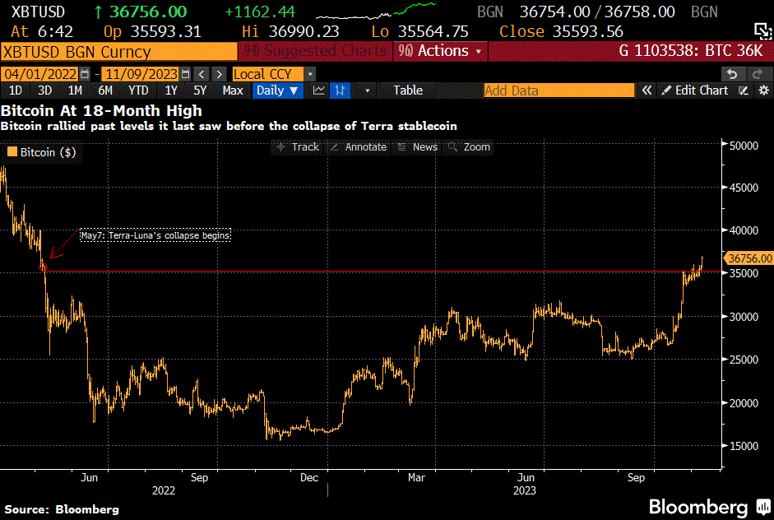This screenshot has width=774, height=520.
Task: Click the XBTUSD BGN Curncy security field
Action: pyautogui.click(x=119, y=51)
